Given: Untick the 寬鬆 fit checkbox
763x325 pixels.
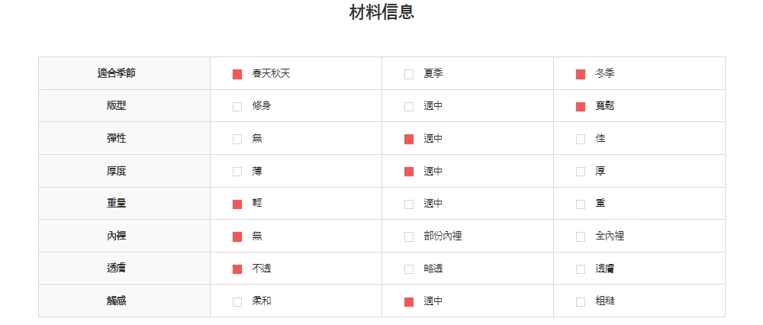Looking at the screenshot, I should coord(581,106).
